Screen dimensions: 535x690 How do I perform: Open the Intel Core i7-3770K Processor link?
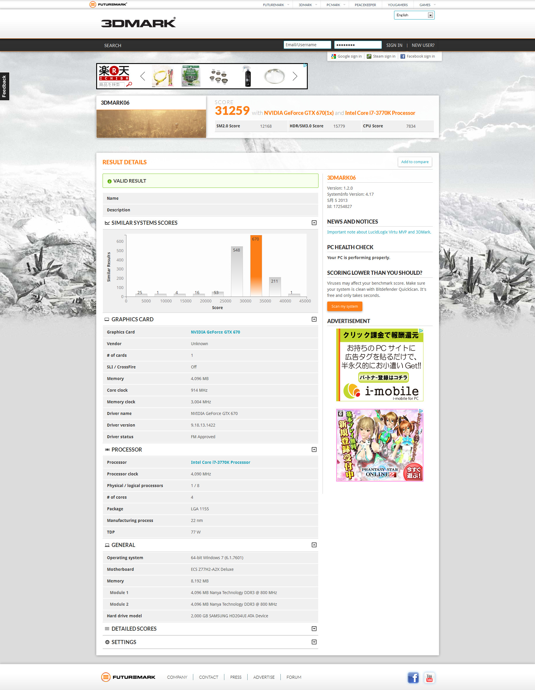click(221, 462)
